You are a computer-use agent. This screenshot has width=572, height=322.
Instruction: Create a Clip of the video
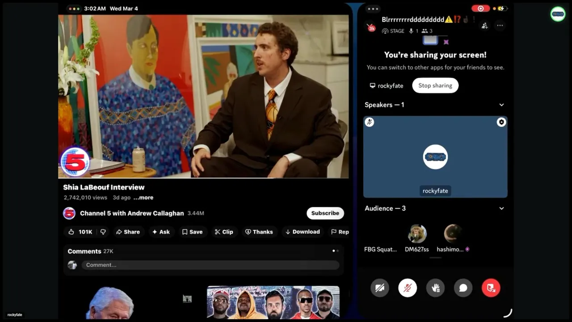tap(224, 232)
